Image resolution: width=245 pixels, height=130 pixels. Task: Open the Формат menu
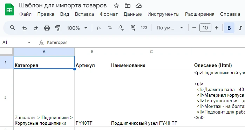point(109,14)
